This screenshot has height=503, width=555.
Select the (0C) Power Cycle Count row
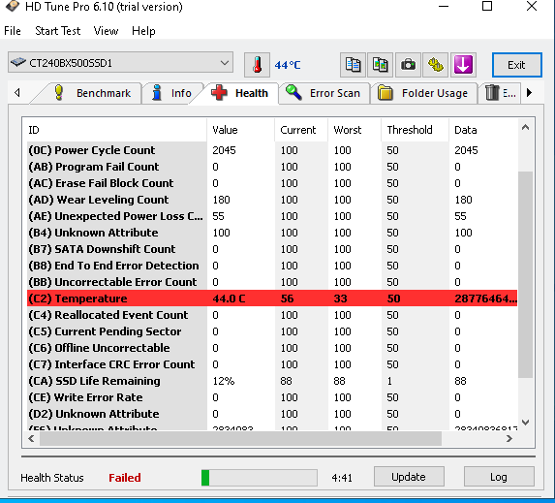(x=272, y=150)
